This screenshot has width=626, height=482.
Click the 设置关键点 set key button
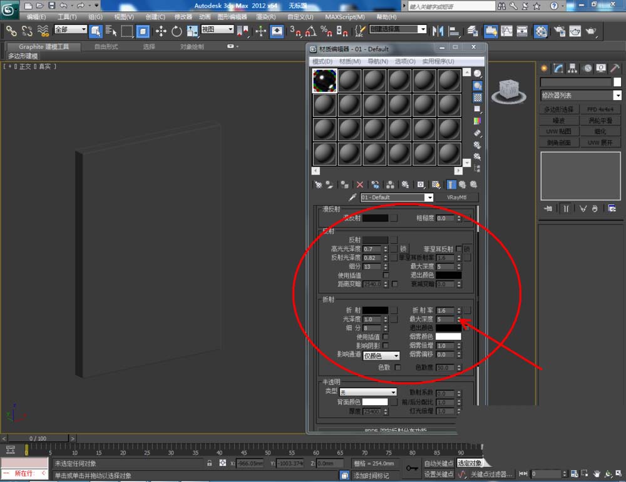coord(438,474)
